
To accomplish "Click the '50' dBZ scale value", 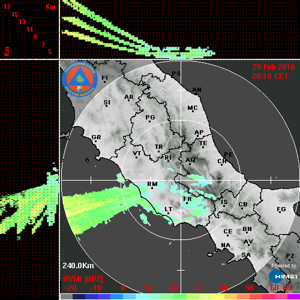I will (249, 288).
